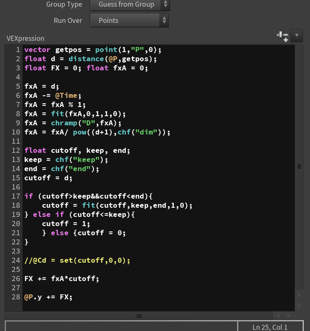This screenshot has height=331, width=310.
Task: Click the commented '//@Cd' line 24
Action: pos(77,261)
